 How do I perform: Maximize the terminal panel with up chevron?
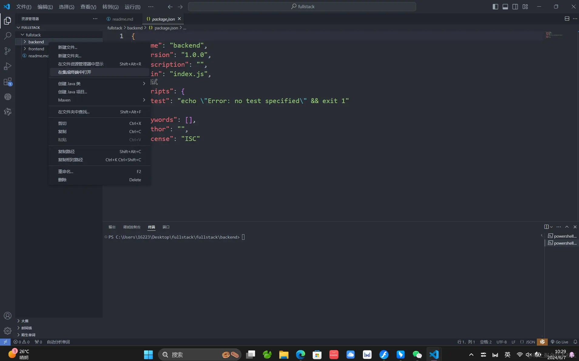click(567, 227)
